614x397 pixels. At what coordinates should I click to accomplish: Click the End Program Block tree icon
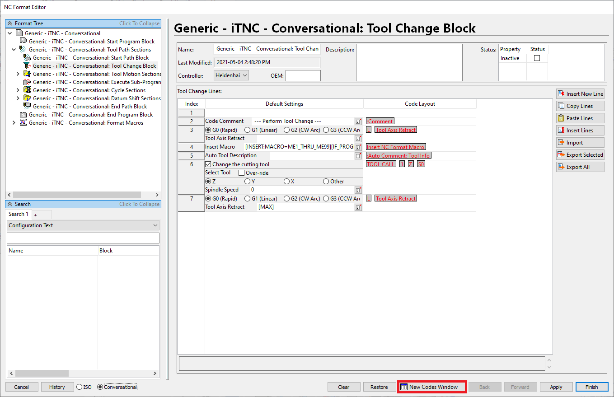23,114
